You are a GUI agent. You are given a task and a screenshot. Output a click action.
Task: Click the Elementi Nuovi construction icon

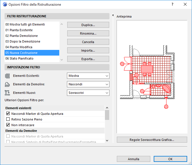[7, 93]
